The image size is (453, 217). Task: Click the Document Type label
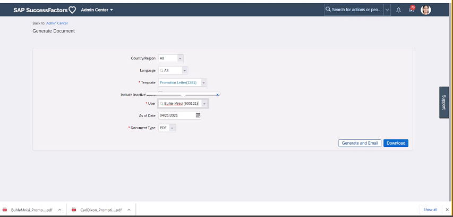point(143,128)
